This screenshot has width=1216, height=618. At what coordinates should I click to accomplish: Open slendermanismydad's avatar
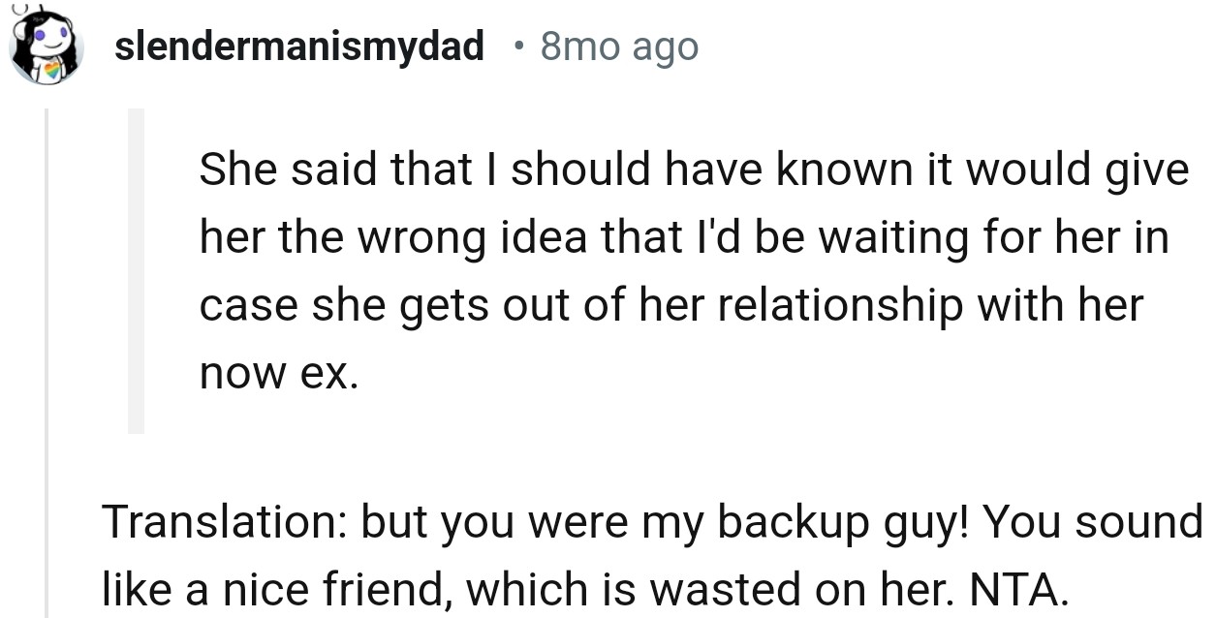pos(46,50)
